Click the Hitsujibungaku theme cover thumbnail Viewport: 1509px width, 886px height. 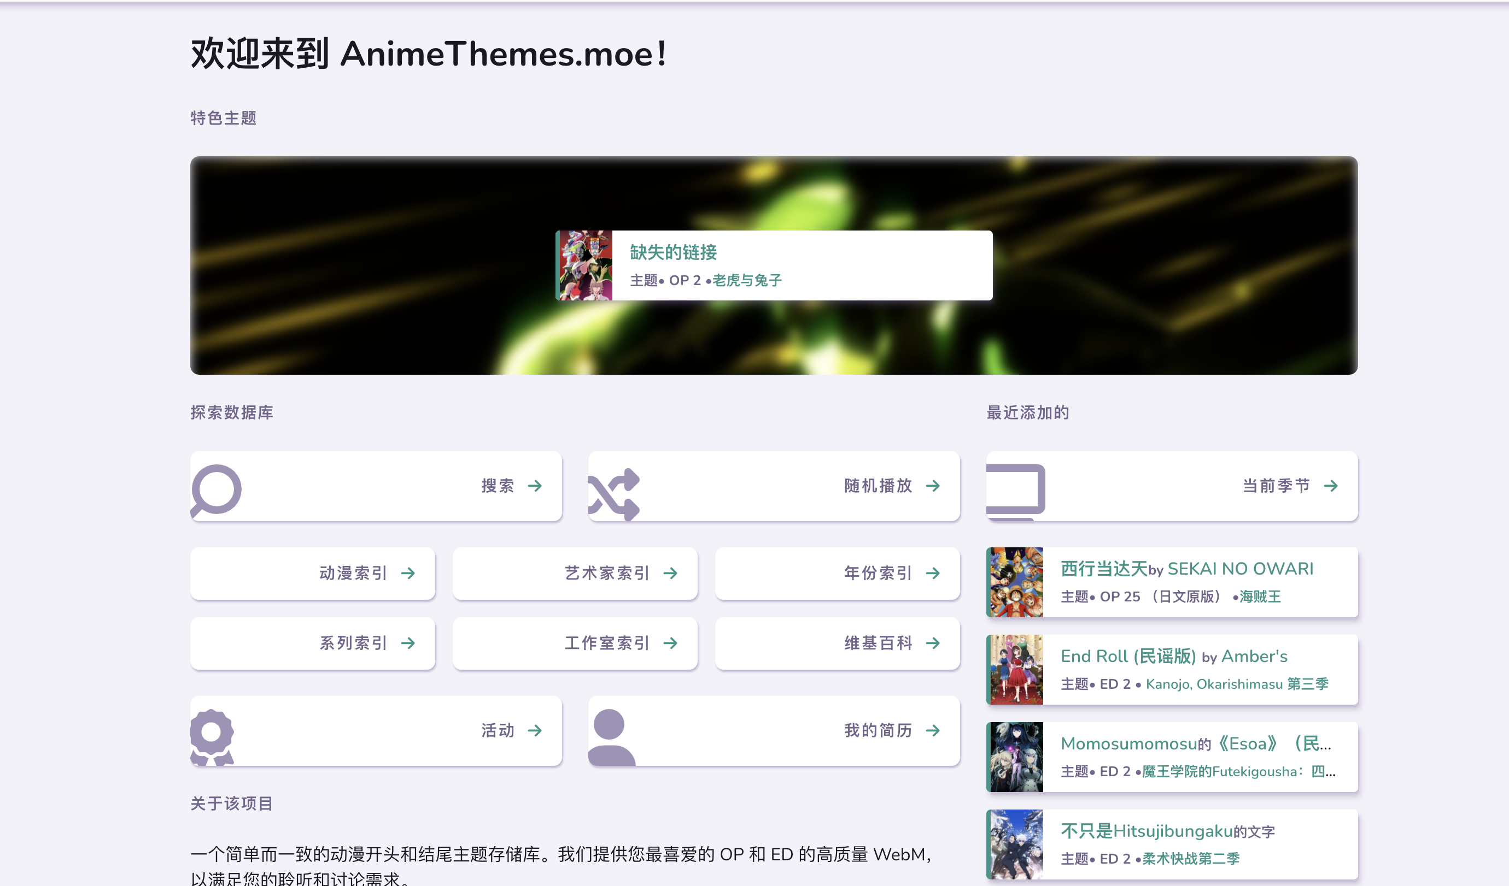coord(1016,844)
